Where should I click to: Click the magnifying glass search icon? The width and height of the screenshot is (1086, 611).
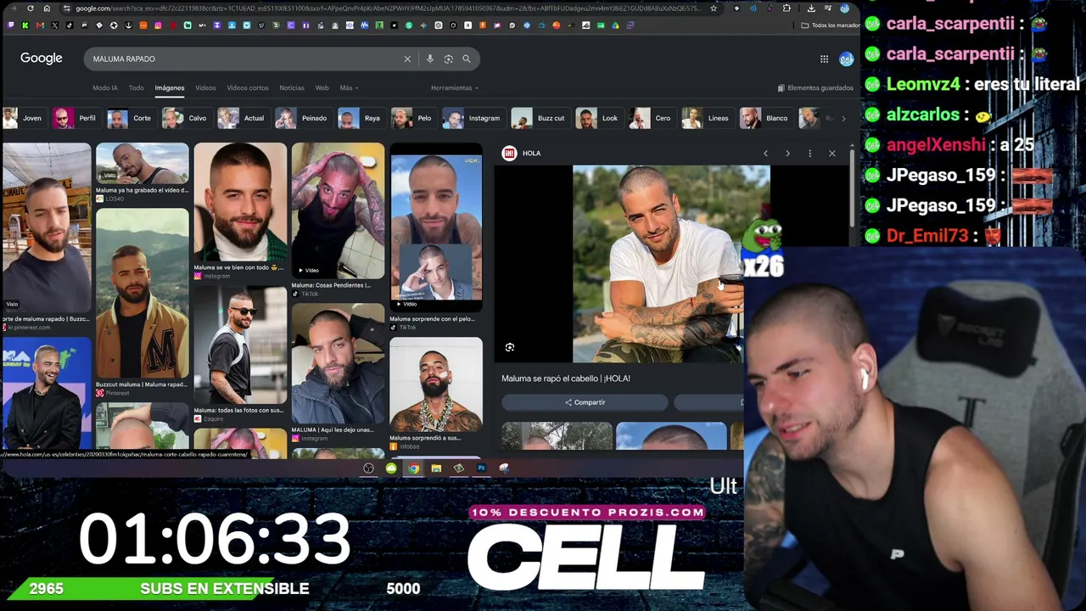pos(467,59)
